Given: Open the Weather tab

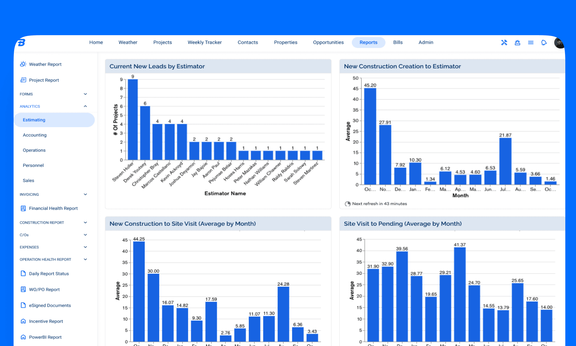Looking at the screenshot, I should 128,42.
